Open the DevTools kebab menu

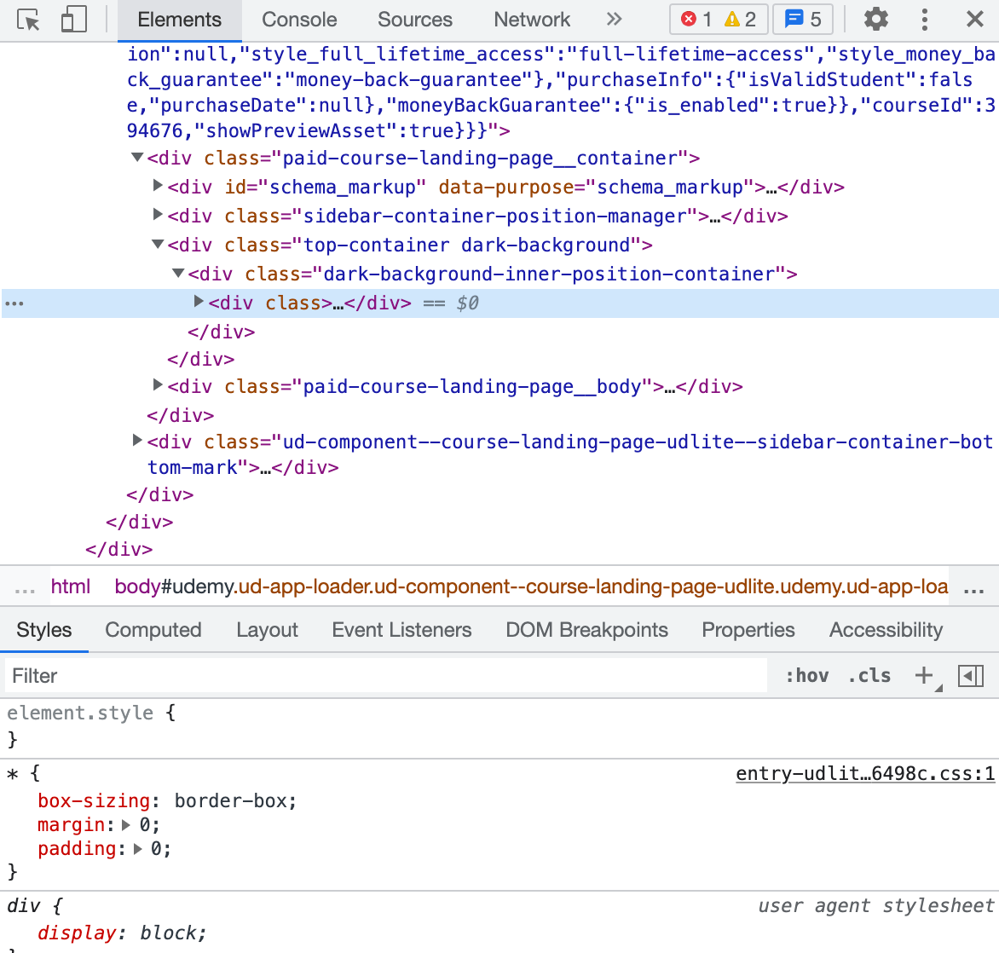point(925,20)
